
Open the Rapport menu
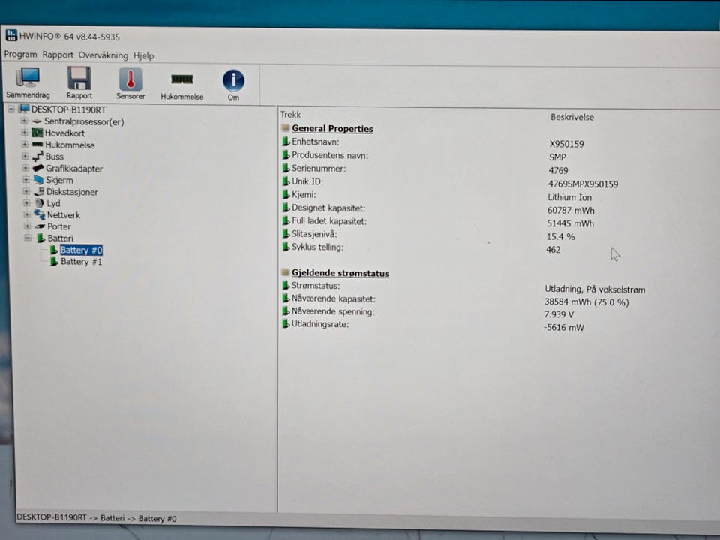58,55
